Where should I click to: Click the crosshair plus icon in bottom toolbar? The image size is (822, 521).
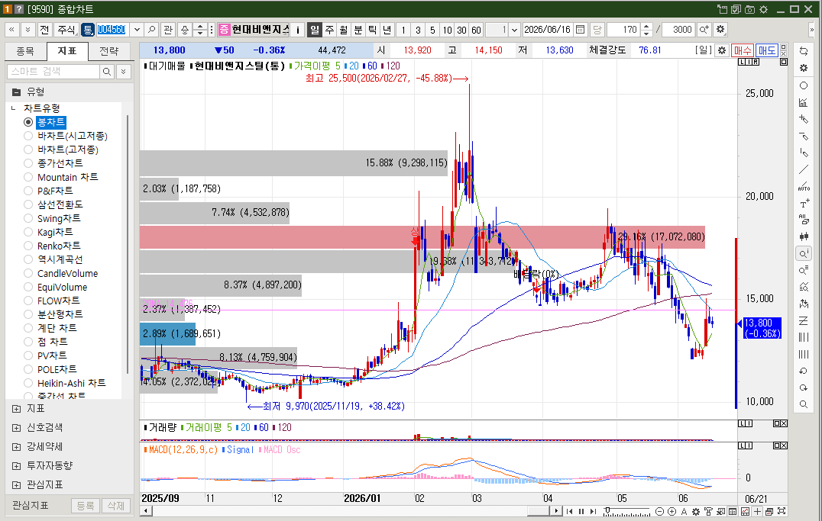(757, 512)
